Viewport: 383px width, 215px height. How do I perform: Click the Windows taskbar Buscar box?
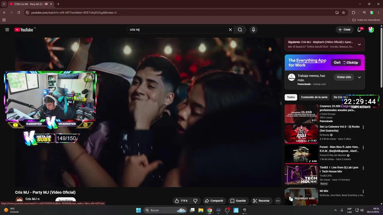[165, 210]
